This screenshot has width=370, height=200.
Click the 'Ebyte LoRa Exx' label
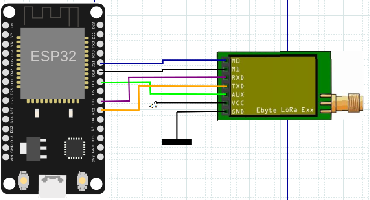point(285,110)
